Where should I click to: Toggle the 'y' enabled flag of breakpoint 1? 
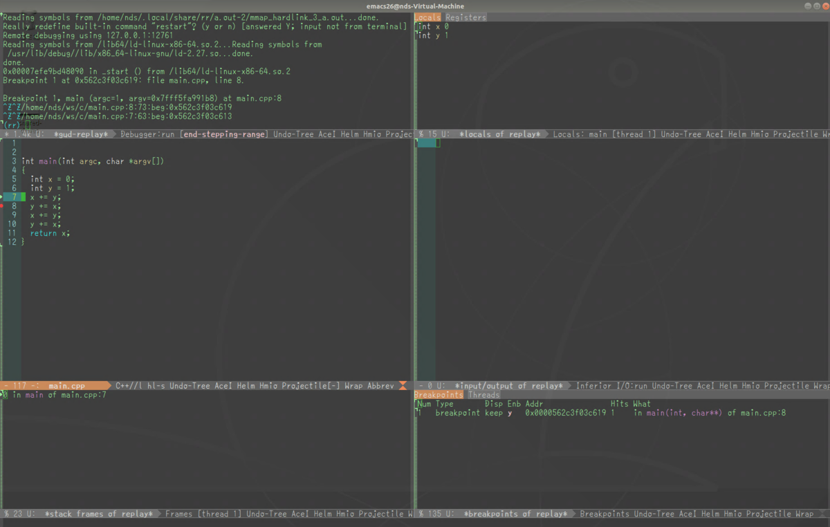510,413
